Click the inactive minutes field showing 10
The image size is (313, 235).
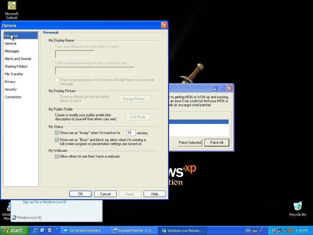pyautogui.click(x=131, y=133)
